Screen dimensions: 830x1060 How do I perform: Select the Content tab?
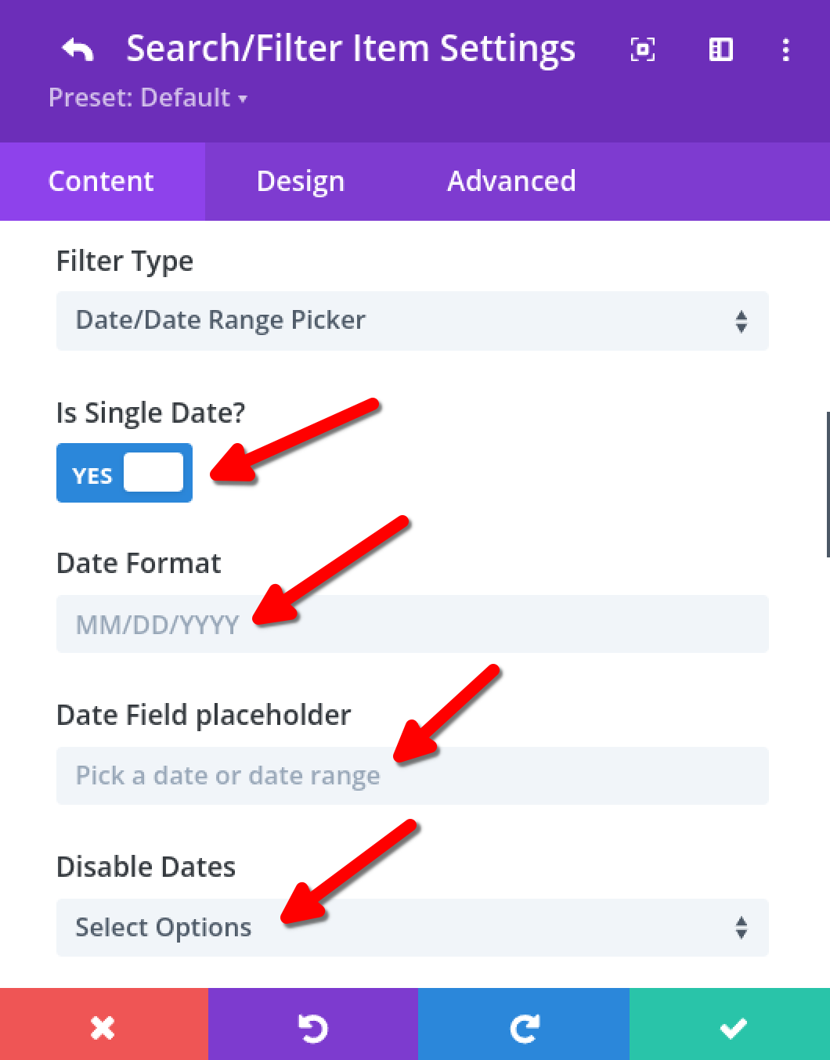(x=101, y=182)
